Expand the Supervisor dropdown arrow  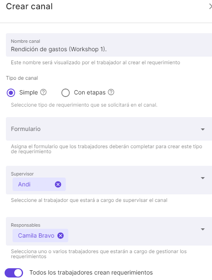[x=202, y=178]
